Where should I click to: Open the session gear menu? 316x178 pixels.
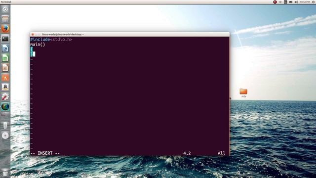(x=314, y=2)
